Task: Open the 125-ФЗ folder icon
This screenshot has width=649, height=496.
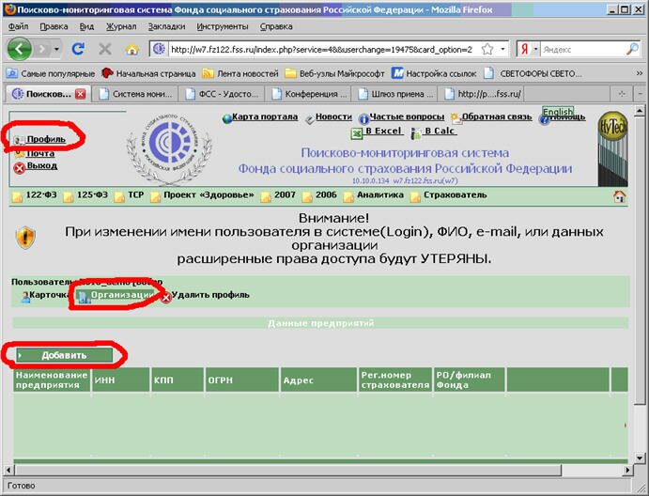Action: click(x=69, y=196)
